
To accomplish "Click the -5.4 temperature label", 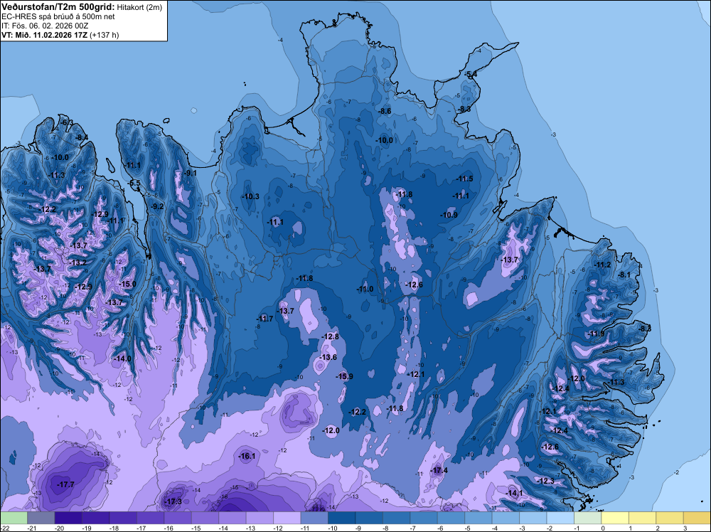I will [x=471, y=74].
